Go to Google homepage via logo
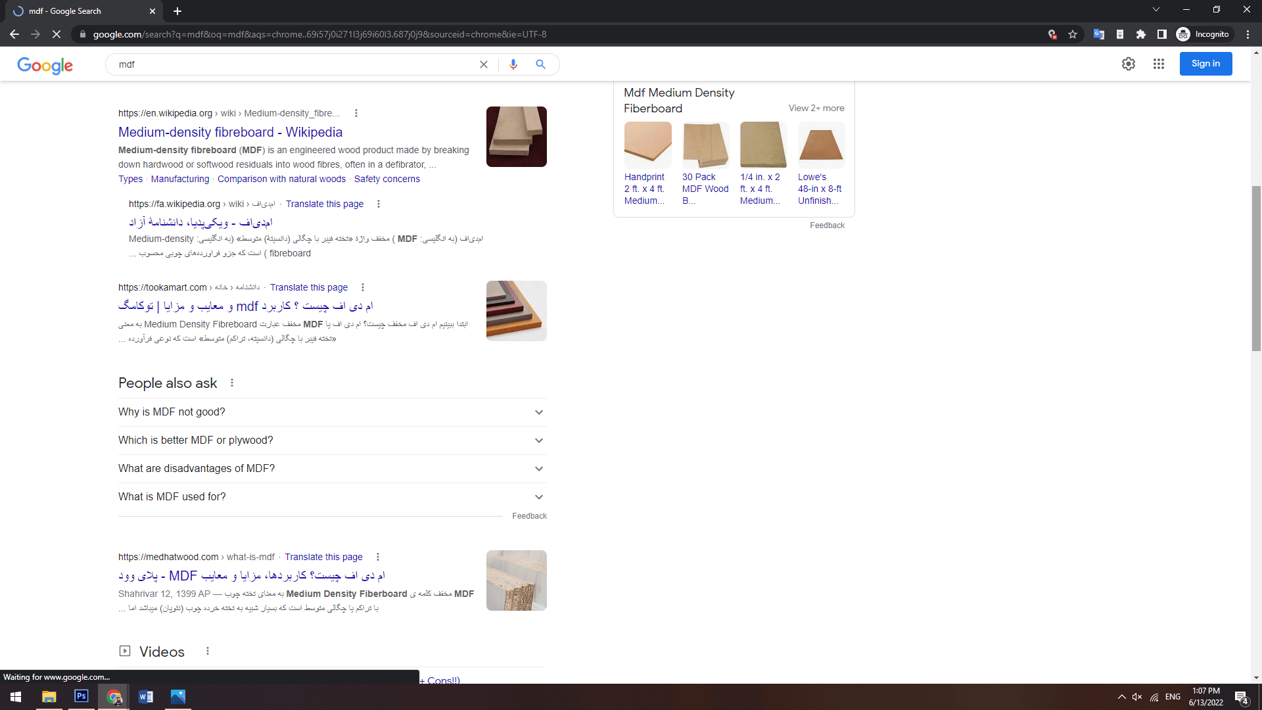Viewport: 1262px width, 710px height. pos(45,65)
